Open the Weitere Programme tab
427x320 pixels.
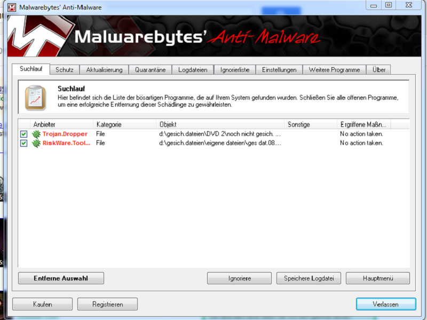(335, 70)
